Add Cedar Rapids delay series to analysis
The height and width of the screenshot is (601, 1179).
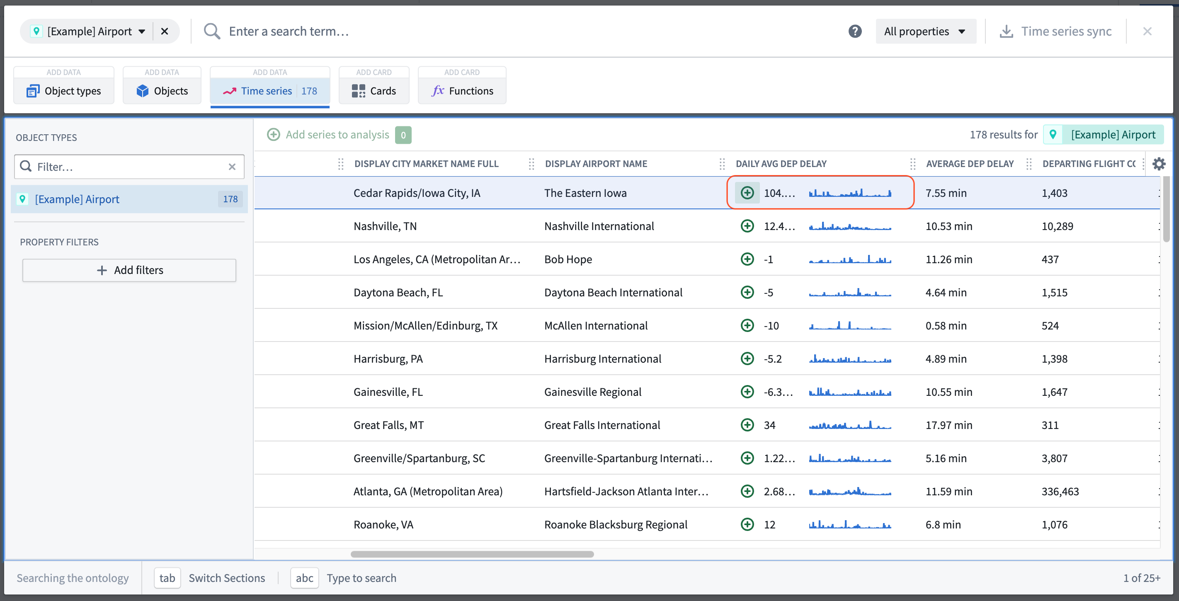747,193
